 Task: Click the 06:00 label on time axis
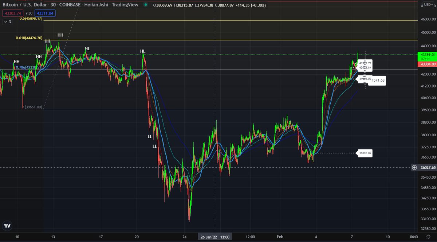tap(414, 237)
